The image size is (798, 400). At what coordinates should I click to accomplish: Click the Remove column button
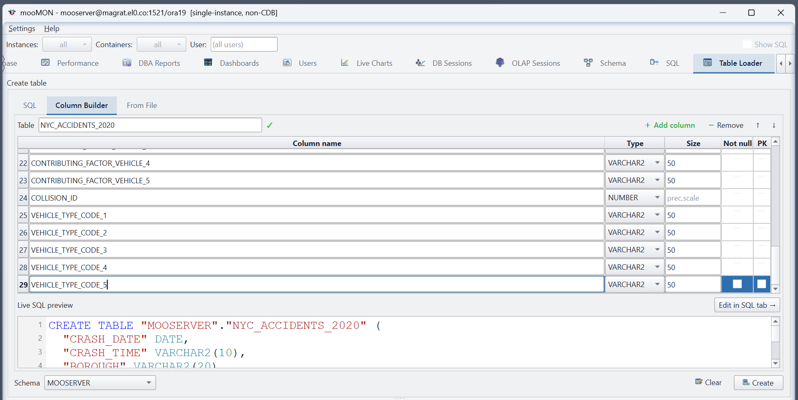click(726, 125)
